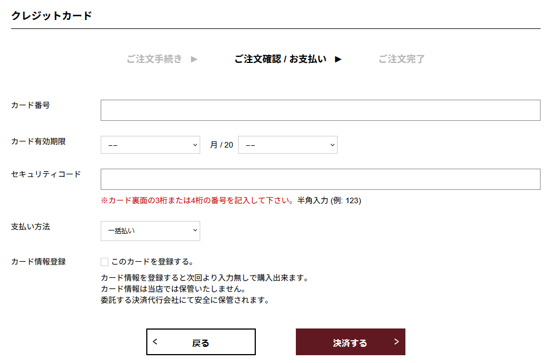
Task: Click the right chevron on 決済する button
Action: [397, 341]
